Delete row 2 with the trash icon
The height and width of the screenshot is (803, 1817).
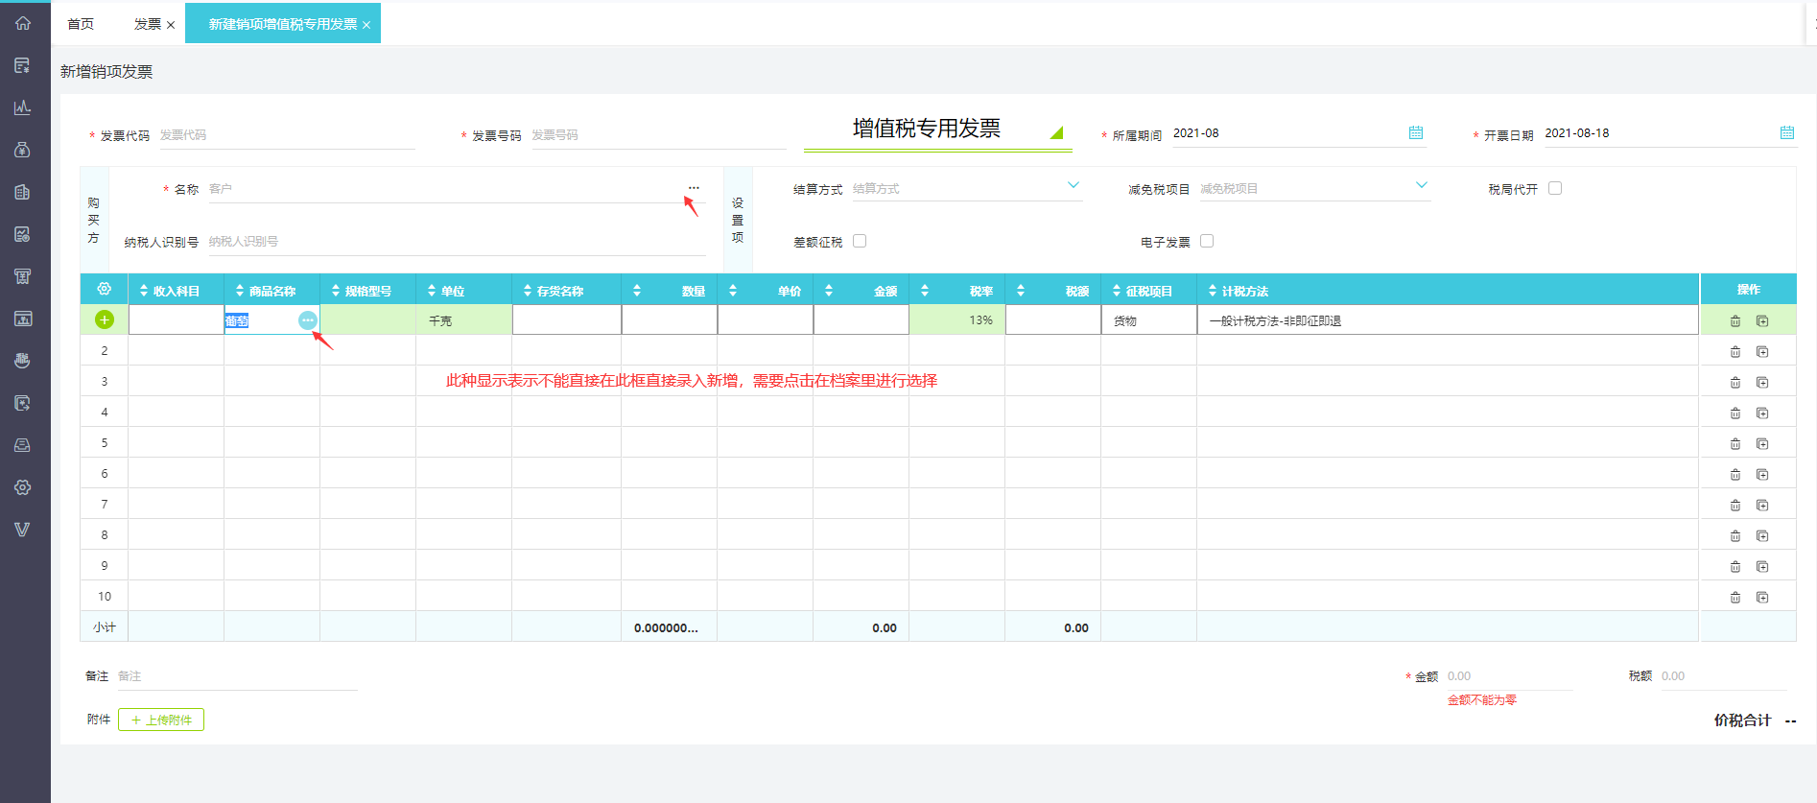1735,352
